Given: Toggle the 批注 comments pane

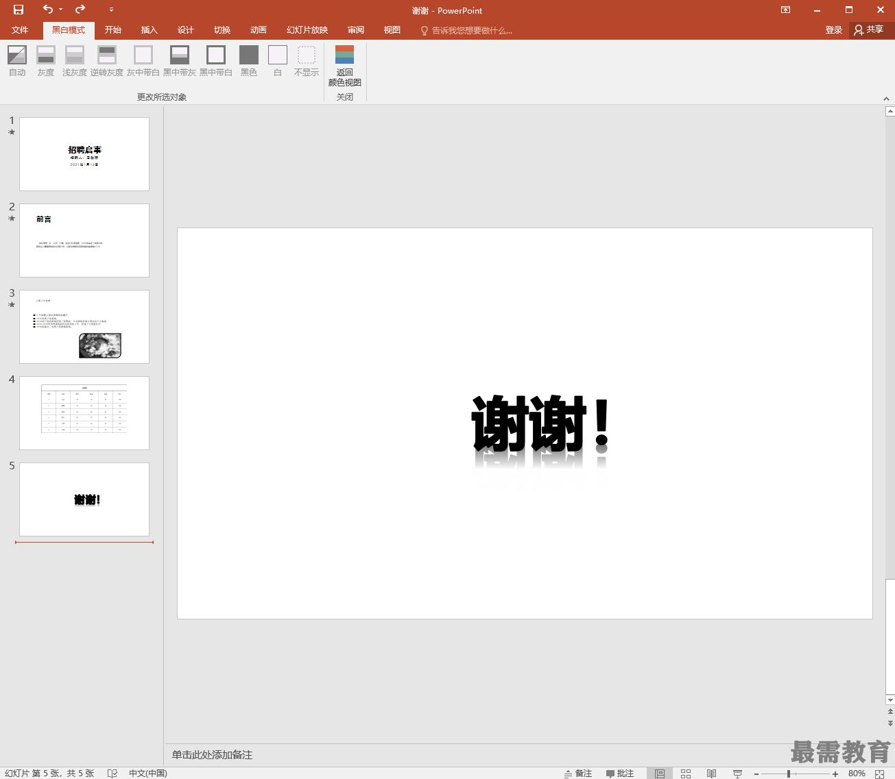Looking at the screenshot, I should click(620, 773).
